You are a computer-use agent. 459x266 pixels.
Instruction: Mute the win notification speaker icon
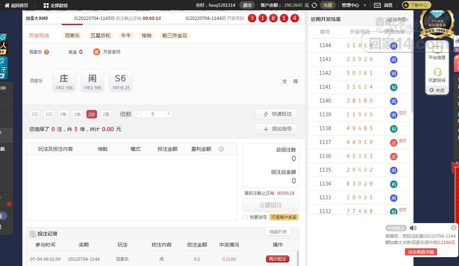coord(413,228)
